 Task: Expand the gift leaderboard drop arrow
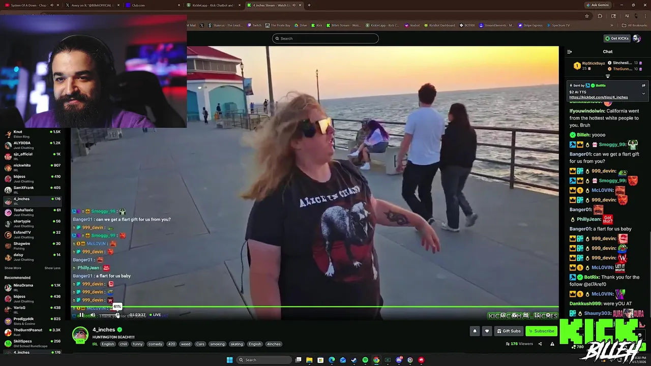(608, 76)
